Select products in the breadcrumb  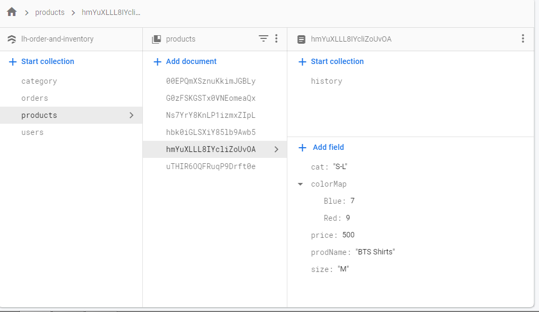[50, 12]
